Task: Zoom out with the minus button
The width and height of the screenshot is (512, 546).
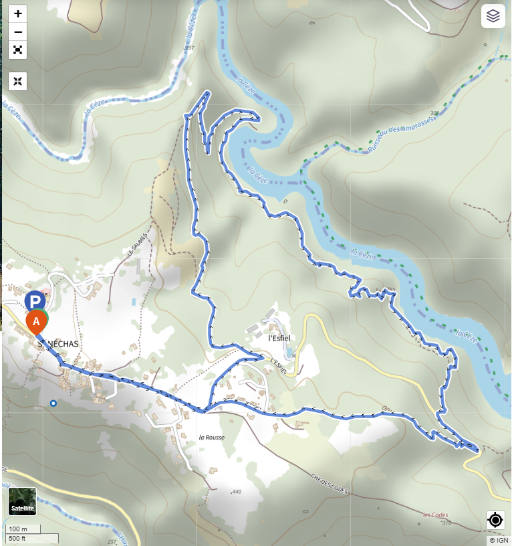Action: pyautogui.click(x=18, y=32)
